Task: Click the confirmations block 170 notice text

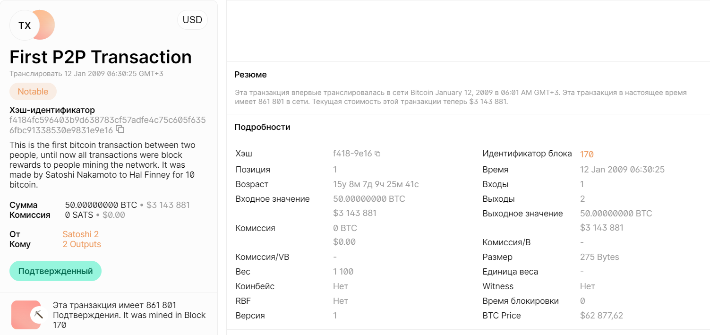Action: (x=129, y=315)
